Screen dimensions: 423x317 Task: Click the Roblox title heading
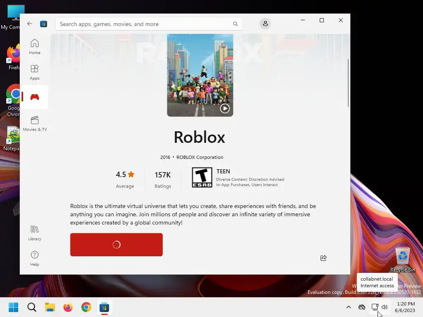[200, 137]
